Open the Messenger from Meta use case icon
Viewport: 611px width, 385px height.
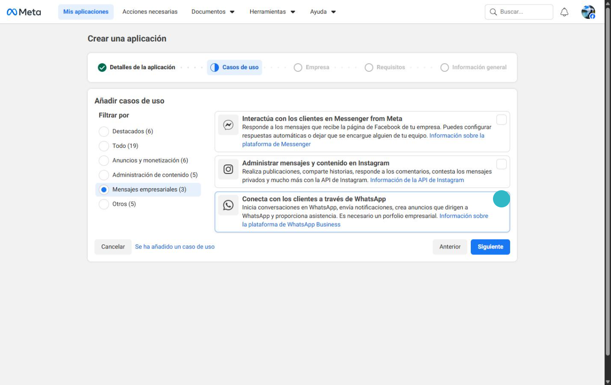click(x=228, y=125)
